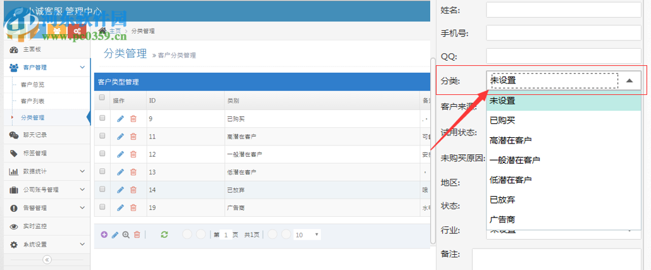The height and width of the screenshot is (270, 651).
Task: Edit the 已放弃 table row with pencil icon
Action: (120, 190)
